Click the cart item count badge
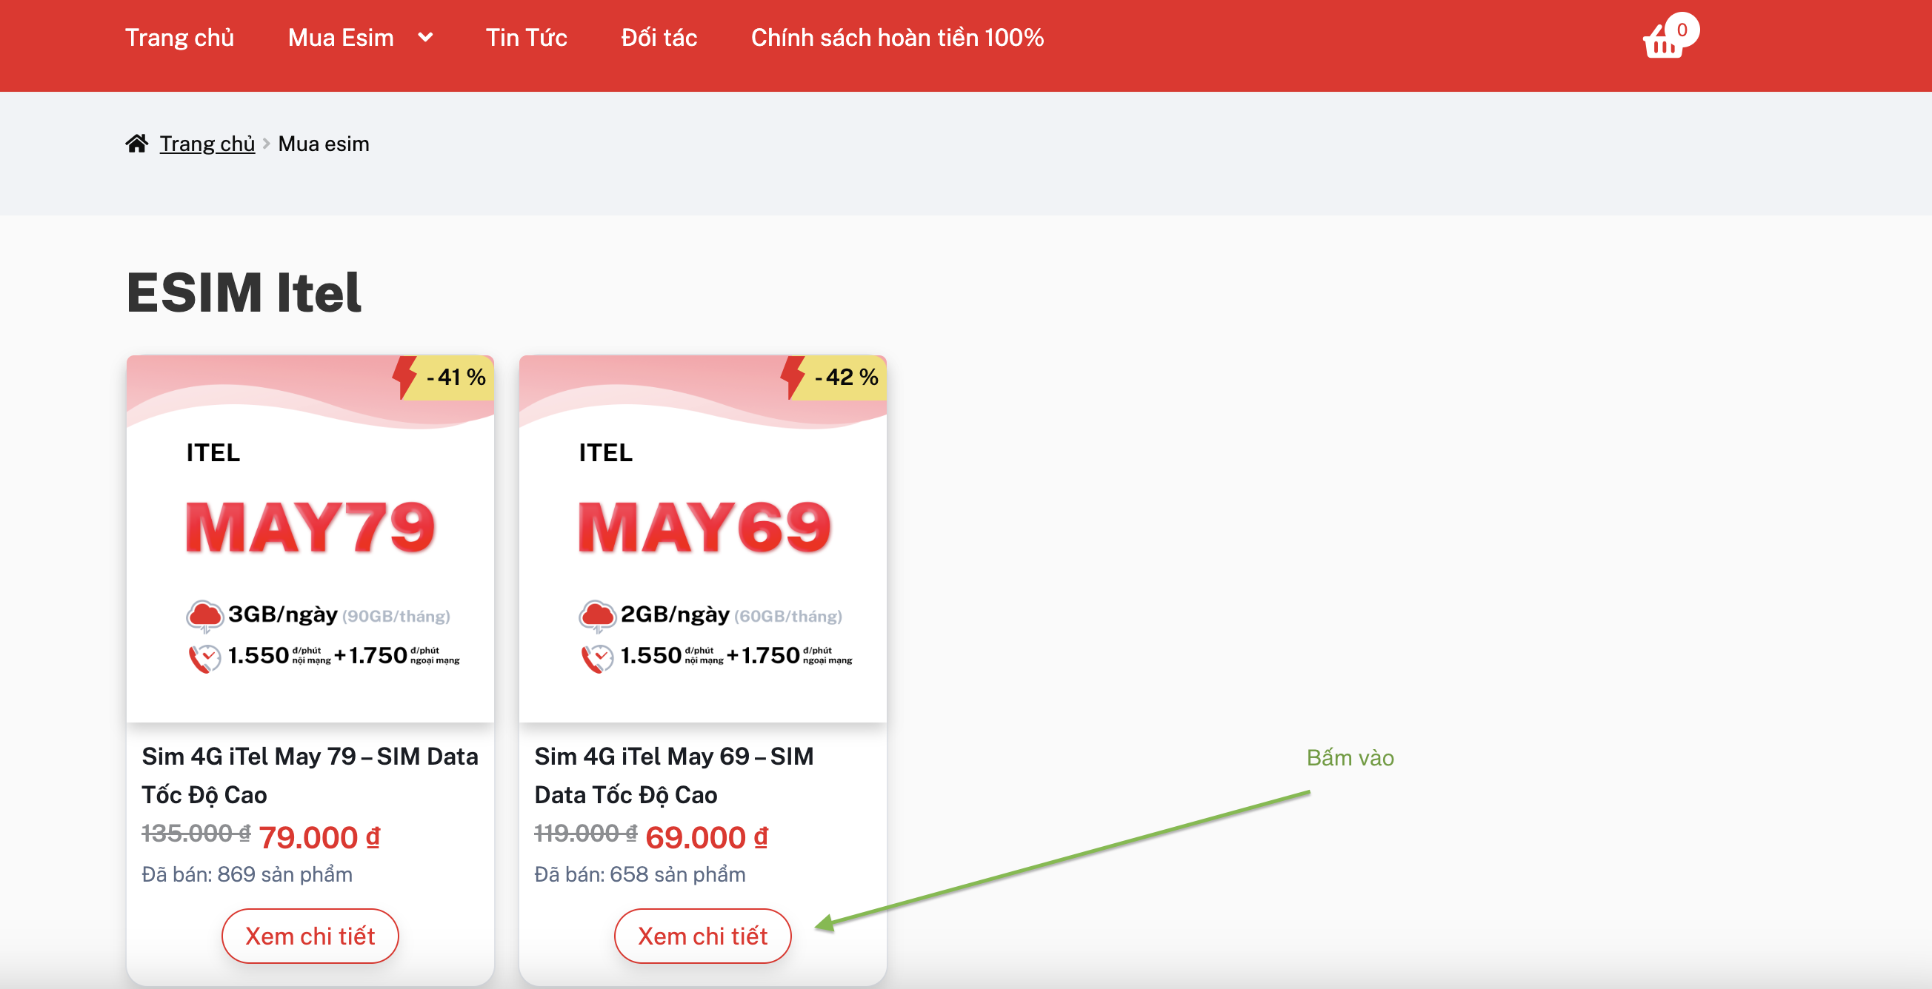Screen dimensions: 1932x989 tap(1682, 30)
